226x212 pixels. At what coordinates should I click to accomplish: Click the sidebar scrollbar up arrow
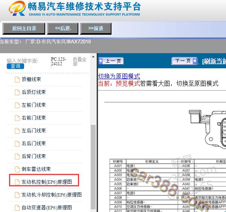click(x=93, y=57)
